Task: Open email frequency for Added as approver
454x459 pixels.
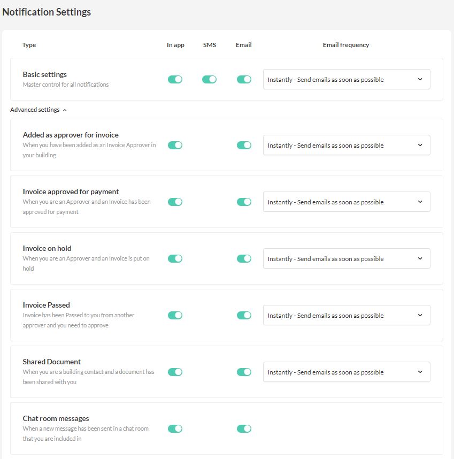Action: 347,145
